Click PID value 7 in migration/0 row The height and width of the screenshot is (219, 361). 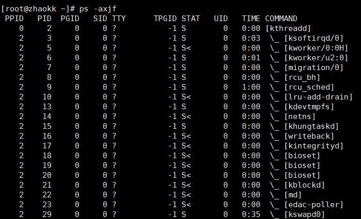click(49, 68)
